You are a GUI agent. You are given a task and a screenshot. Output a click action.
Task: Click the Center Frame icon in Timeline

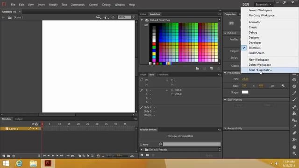[68, 156]
